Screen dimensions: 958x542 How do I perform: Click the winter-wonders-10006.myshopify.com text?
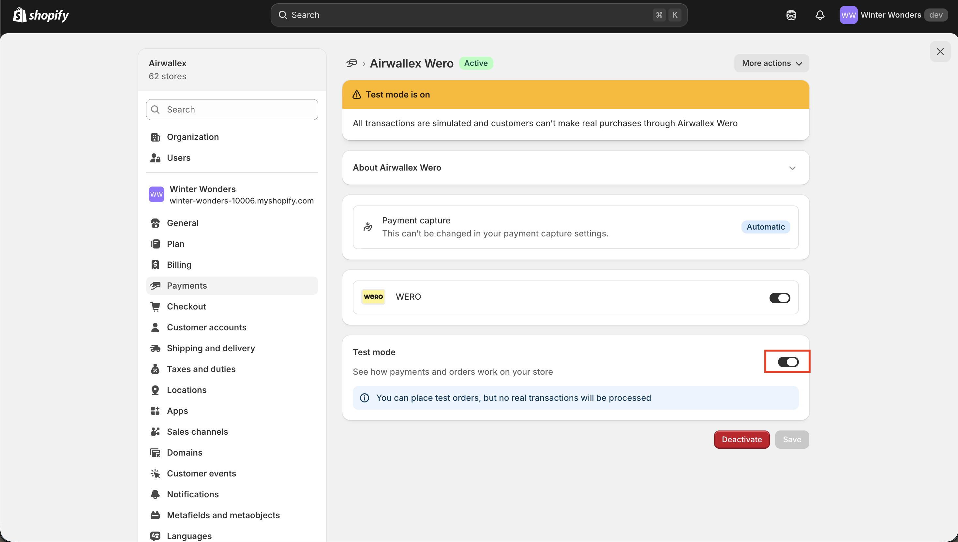[242, 201]
